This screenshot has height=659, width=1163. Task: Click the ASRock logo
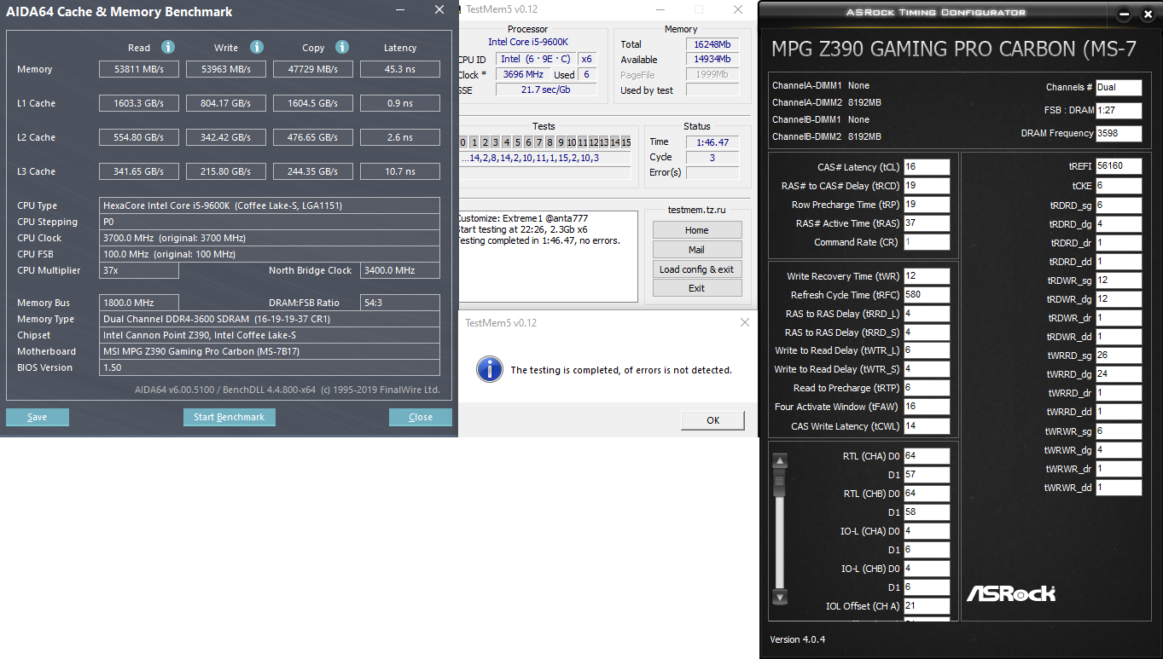coord(1011,593)
